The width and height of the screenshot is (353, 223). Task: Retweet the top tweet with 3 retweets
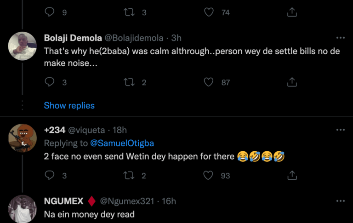pos(130,12)
